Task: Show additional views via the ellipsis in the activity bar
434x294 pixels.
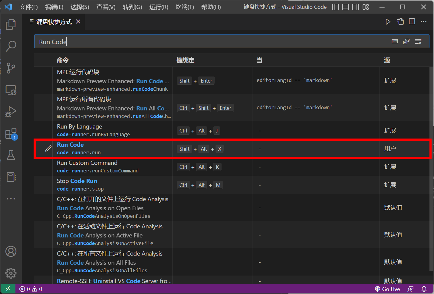Action: tap(11, 199)
